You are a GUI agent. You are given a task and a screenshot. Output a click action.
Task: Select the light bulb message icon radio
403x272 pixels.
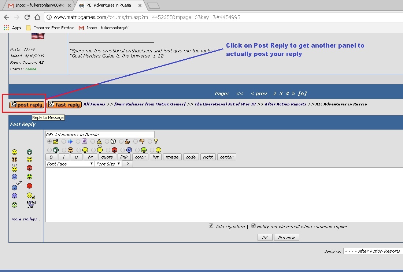pyautogui.click(x=150, y=141)
